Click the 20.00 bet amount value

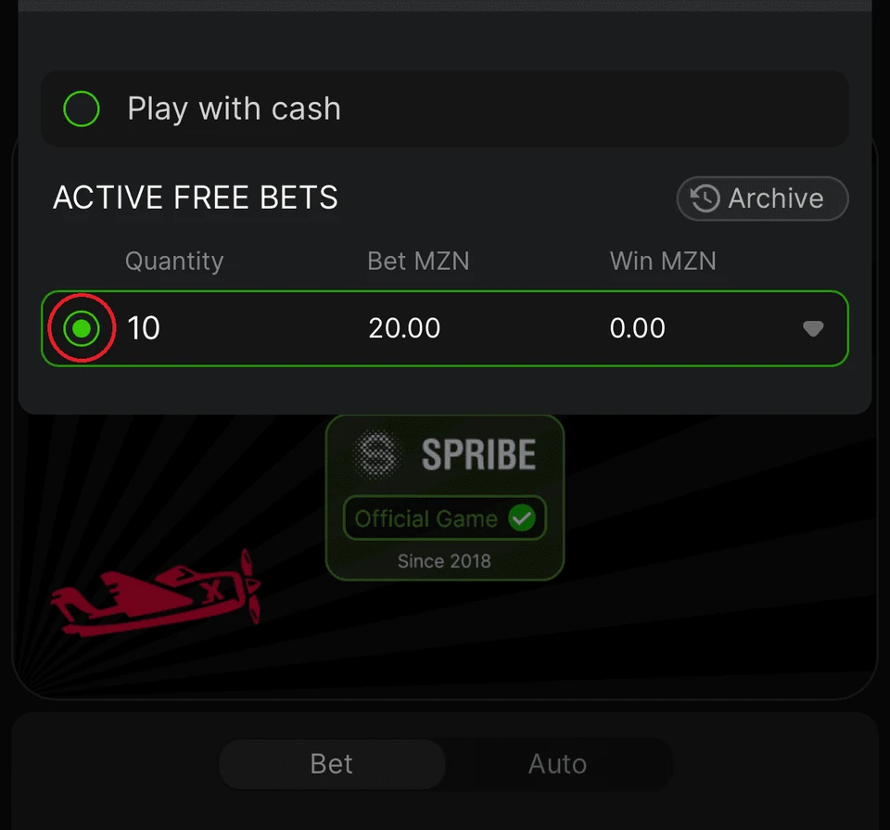pos(404,328)
